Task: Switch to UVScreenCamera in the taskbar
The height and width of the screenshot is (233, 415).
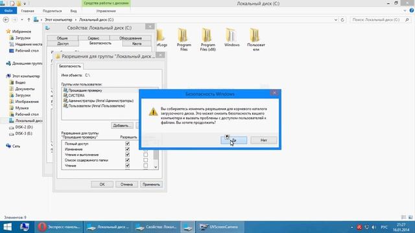Action: [220, 227]
